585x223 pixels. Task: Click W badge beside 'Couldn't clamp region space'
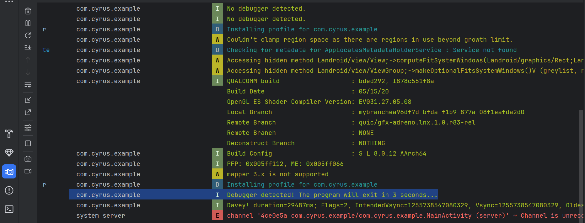click(217, 40)
